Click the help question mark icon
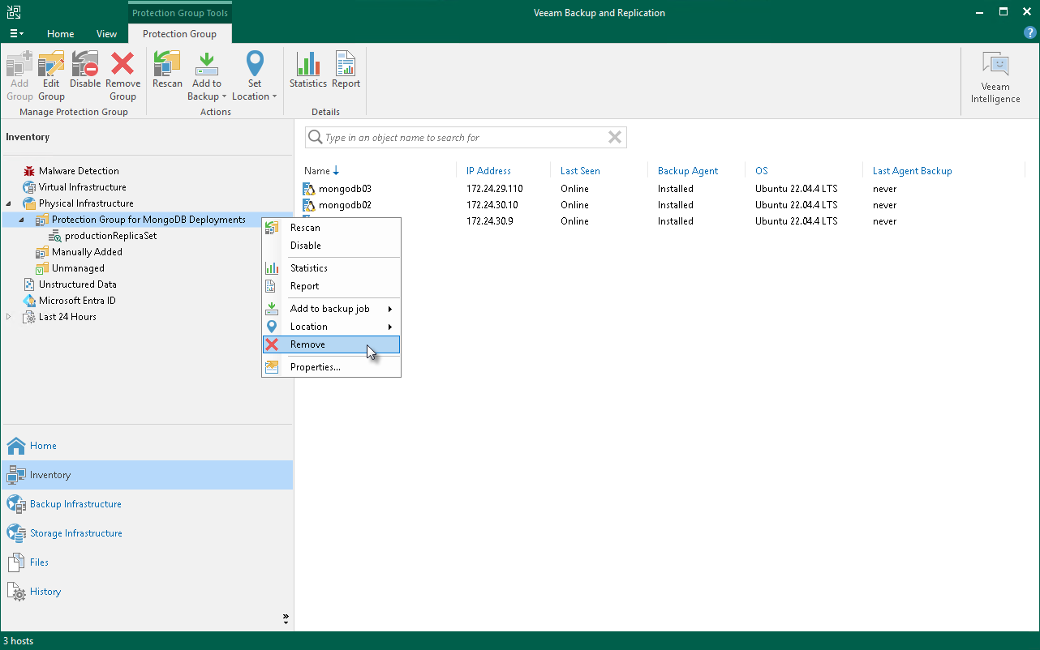Viewport: 1040px width, 650px height. [x=1029, y=33]
